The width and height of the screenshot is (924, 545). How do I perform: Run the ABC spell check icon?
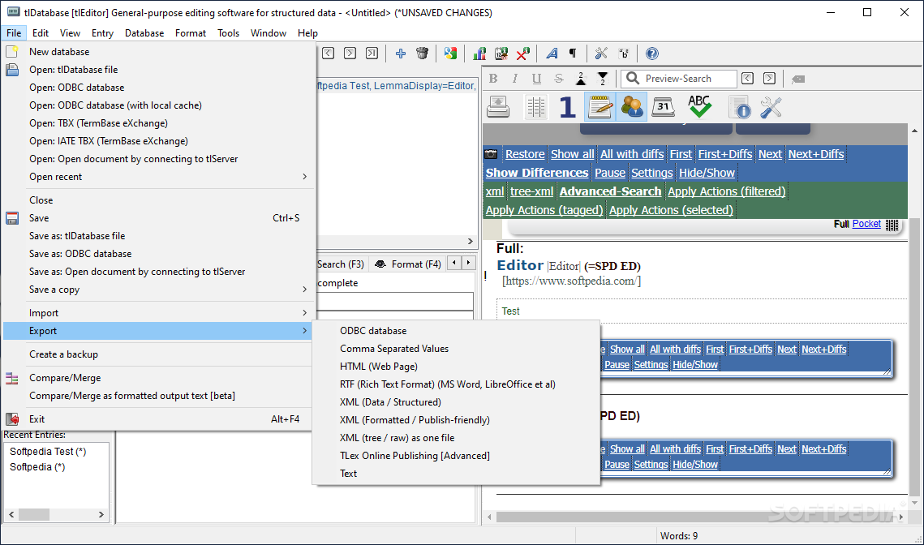tap(699, 107)
